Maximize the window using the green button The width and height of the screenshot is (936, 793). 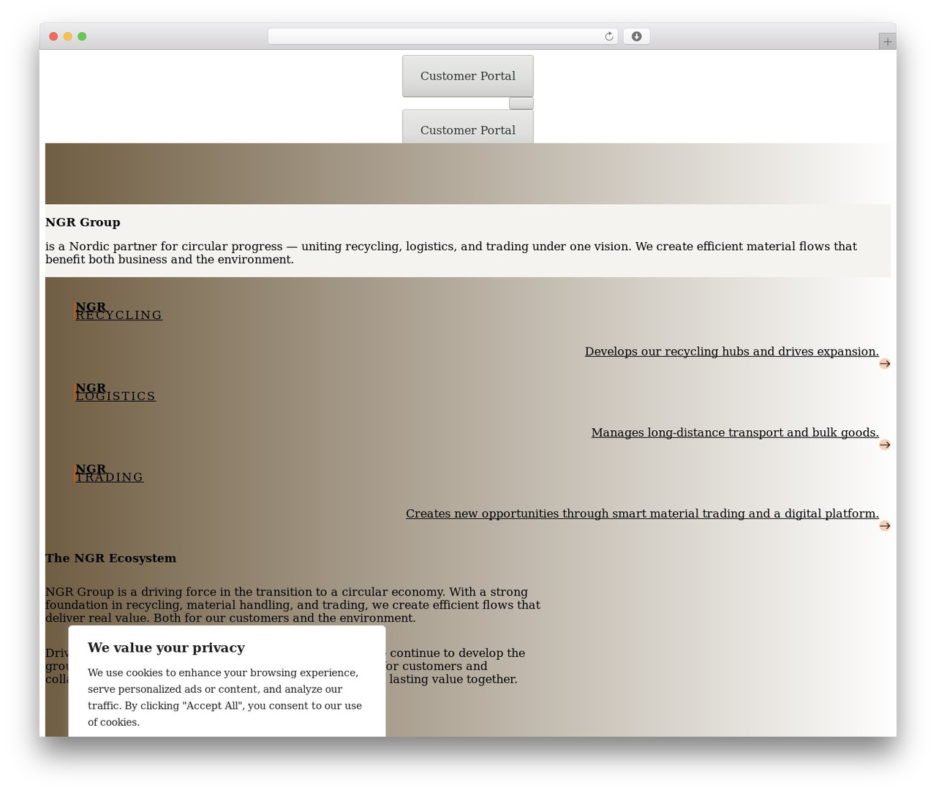[82, 37]
